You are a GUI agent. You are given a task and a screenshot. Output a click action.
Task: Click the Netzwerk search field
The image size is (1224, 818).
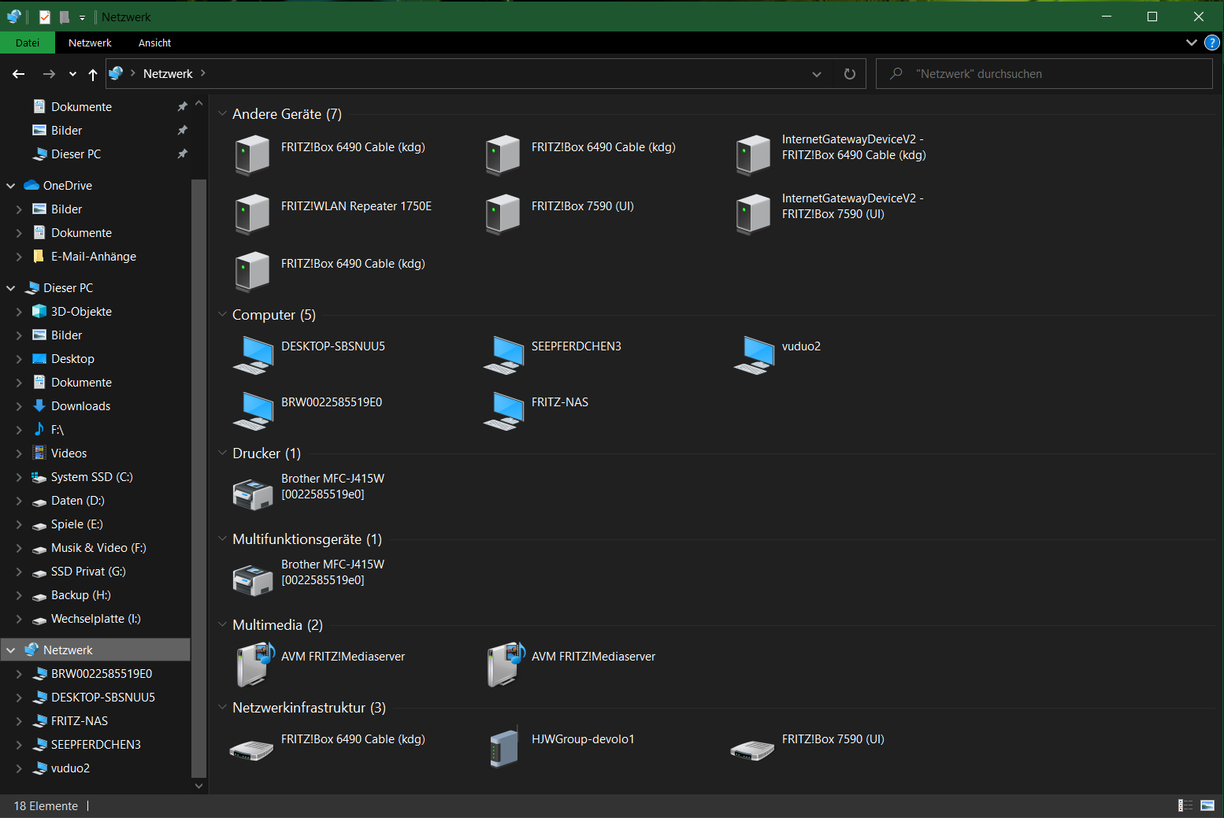pyautogui.click(x=1044, y=74)
